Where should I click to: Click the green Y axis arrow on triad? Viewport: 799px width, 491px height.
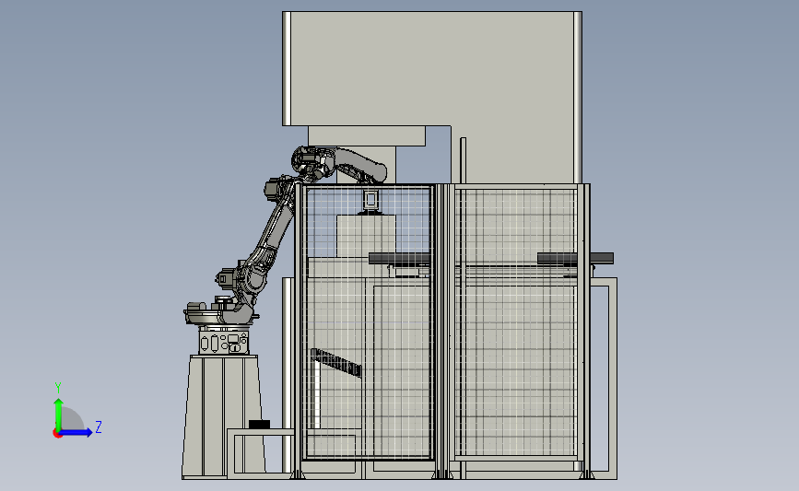tap(58, 415)
